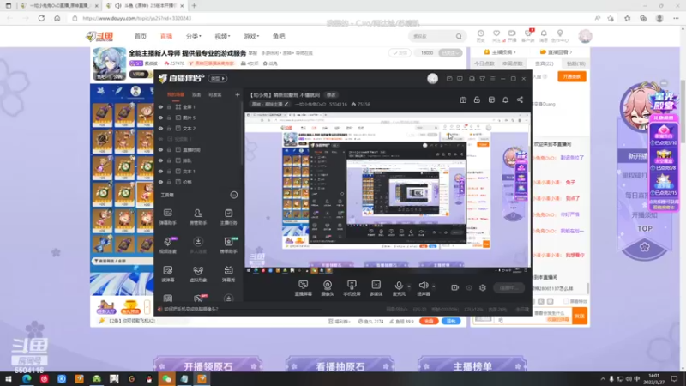Add 手机投屏 phone casting source
This screenshot has height=386, width=686.
[352, 288]
